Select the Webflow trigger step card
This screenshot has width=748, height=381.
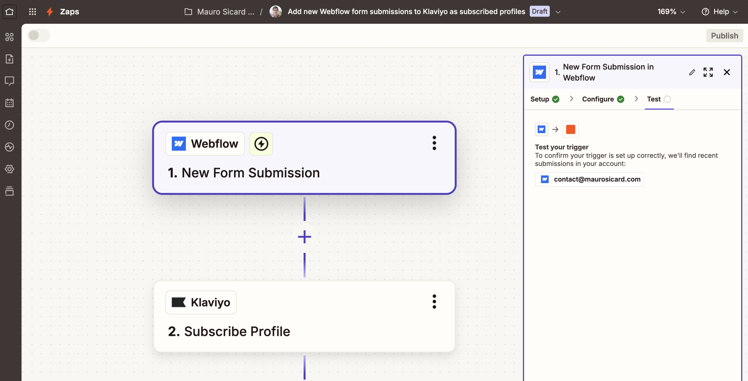tap(304, 158)
